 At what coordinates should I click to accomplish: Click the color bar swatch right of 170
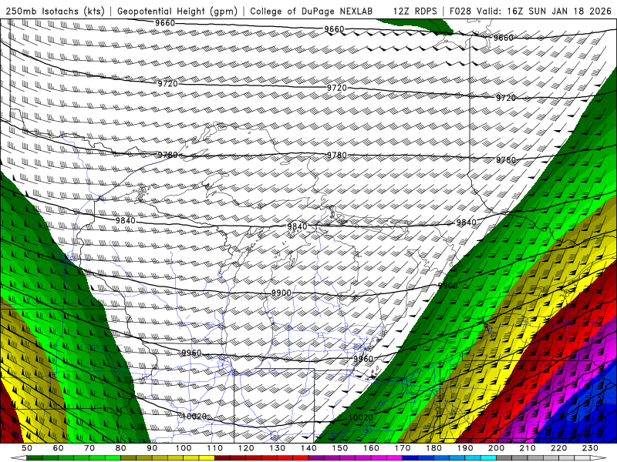pos(410,458)
